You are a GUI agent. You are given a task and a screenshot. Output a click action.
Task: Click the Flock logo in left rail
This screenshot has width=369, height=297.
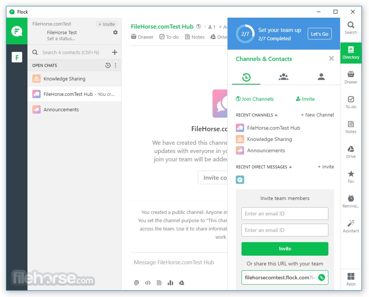point(17,31)
